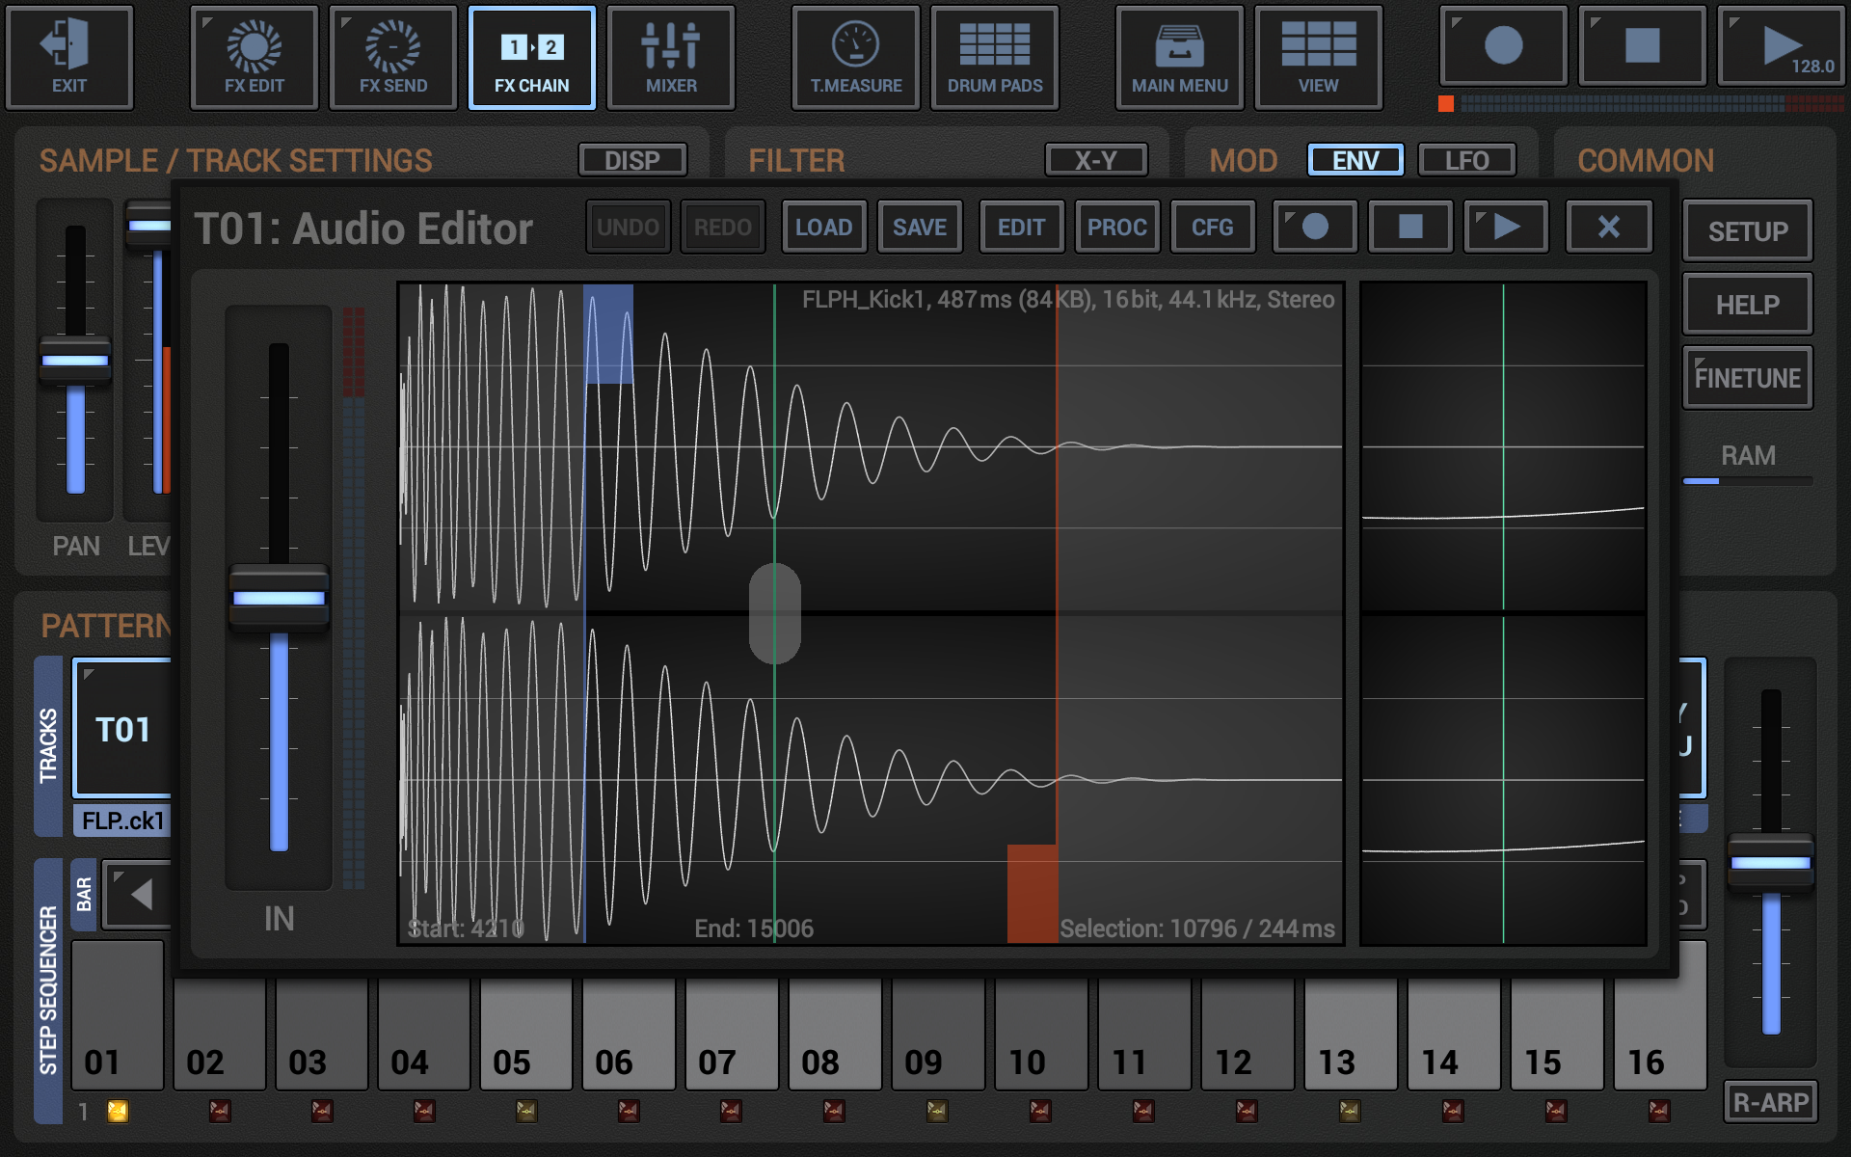Screen dimensions: 1851x1157
Task: Select the FX CHAIN tab
Action: pos(531,58)
